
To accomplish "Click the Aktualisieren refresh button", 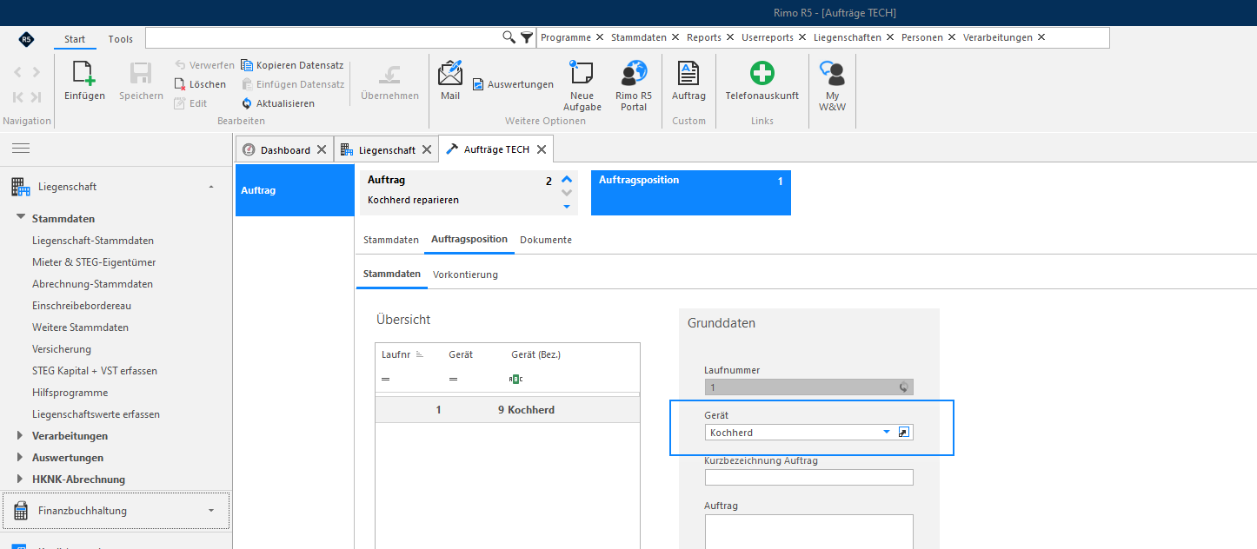I will (x=278, y=103).
